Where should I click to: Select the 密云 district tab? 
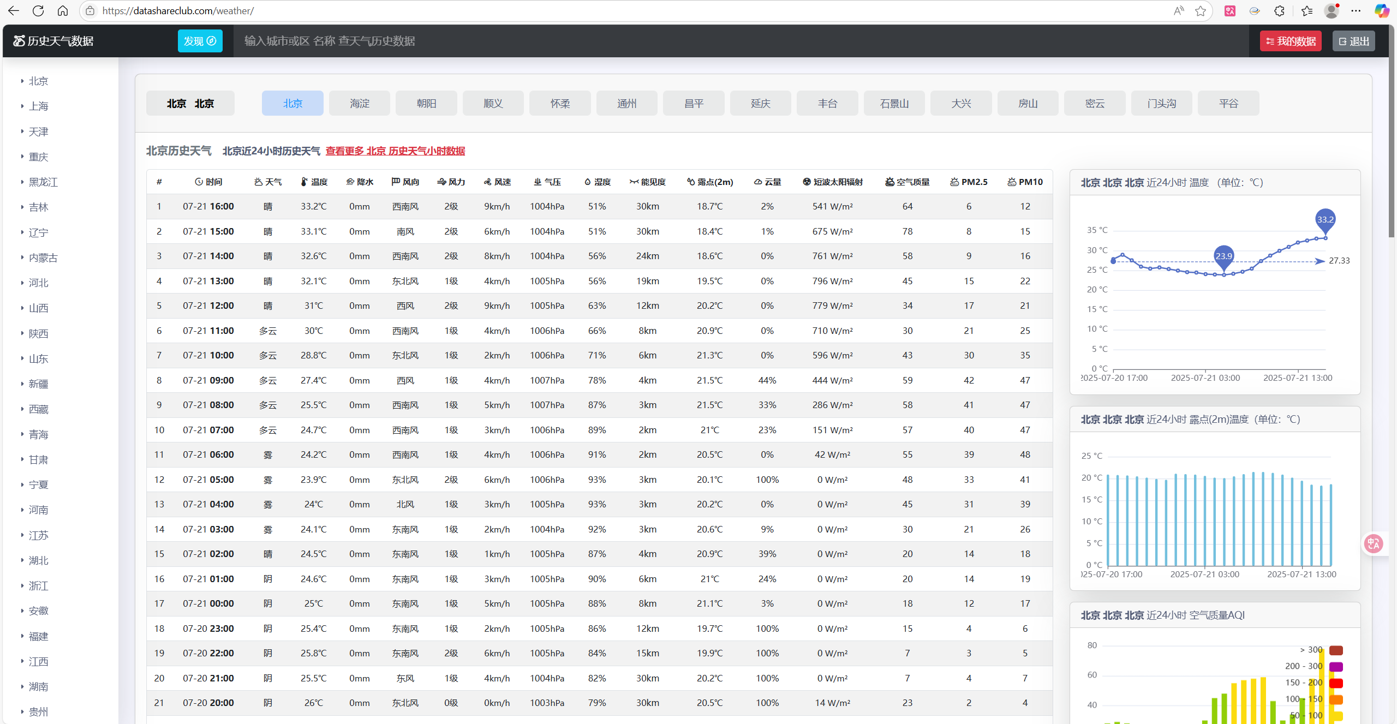click(x=1095, y=103)
